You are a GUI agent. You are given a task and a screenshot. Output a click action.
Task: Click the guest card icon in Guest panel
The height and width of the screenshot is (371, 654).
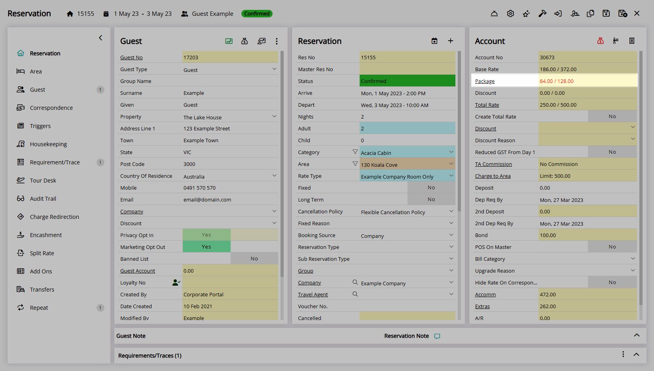(x=229, y=41)
